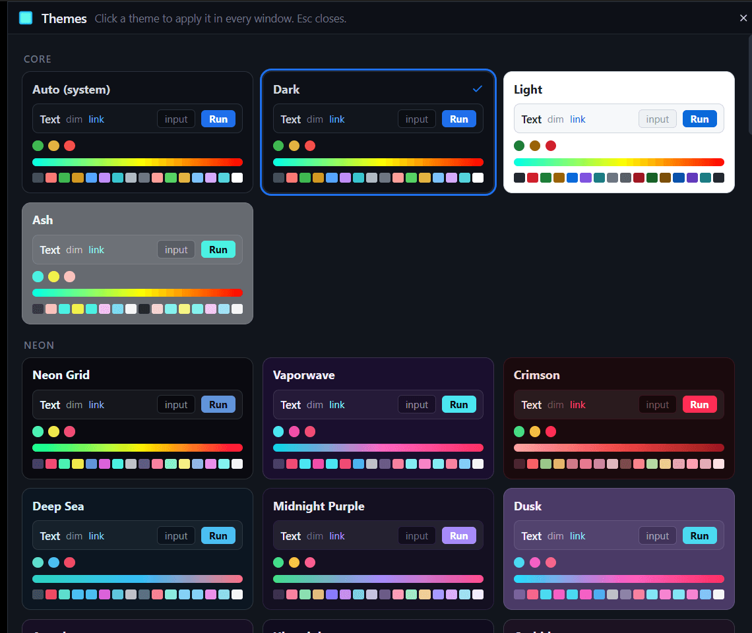This screenshot has height=633, width=752.
Task: Switch to the Dusk theme
Action: point(619,549)
